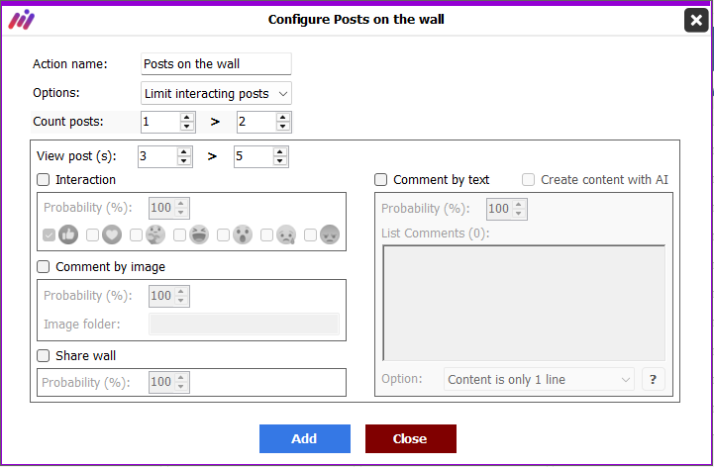The image size is (714, 467).
Task: Click the Sad crying reaction icon
Action: tap(286, 234)
